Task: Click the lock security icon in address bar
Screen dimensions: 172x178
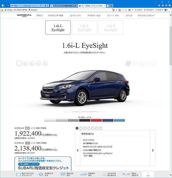Action: pos(45,5)
